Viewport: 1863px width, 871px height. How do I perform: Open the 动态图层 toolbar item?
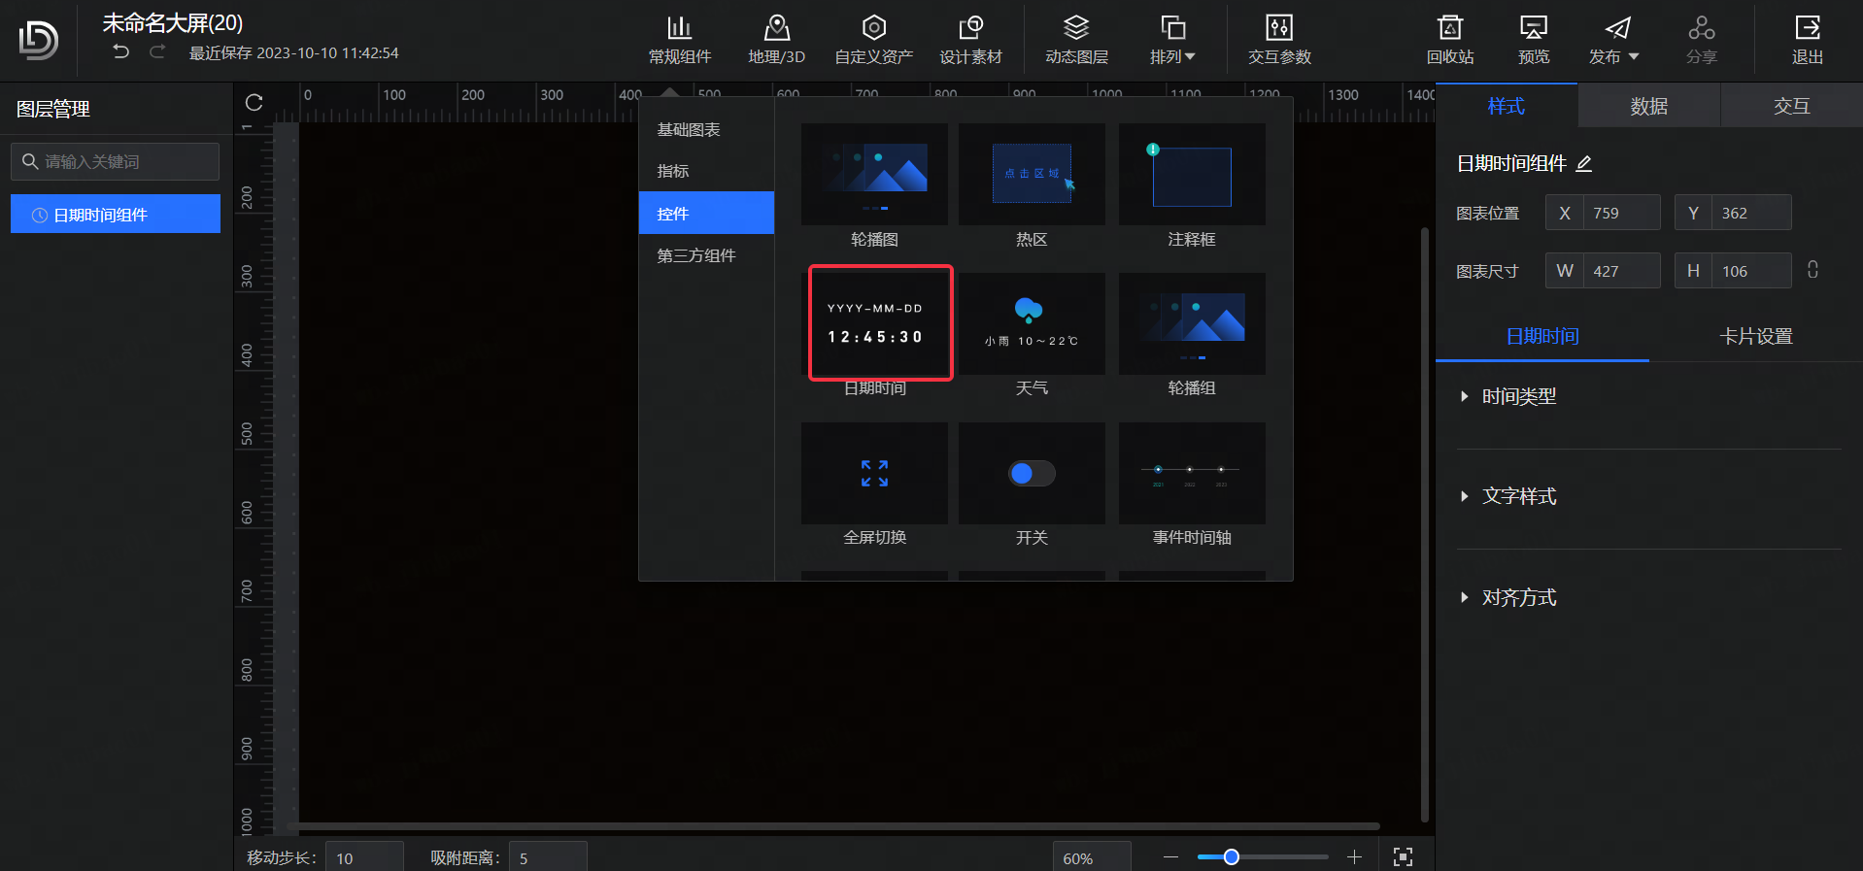(x=1075, y=40)
